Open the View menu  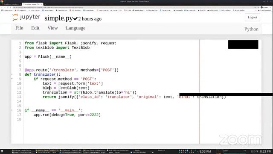tap(52, 28)
